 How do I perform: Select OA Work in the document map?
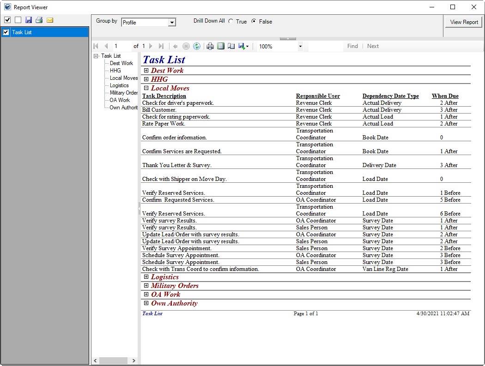pyautogui.click(x=120, y=100)
